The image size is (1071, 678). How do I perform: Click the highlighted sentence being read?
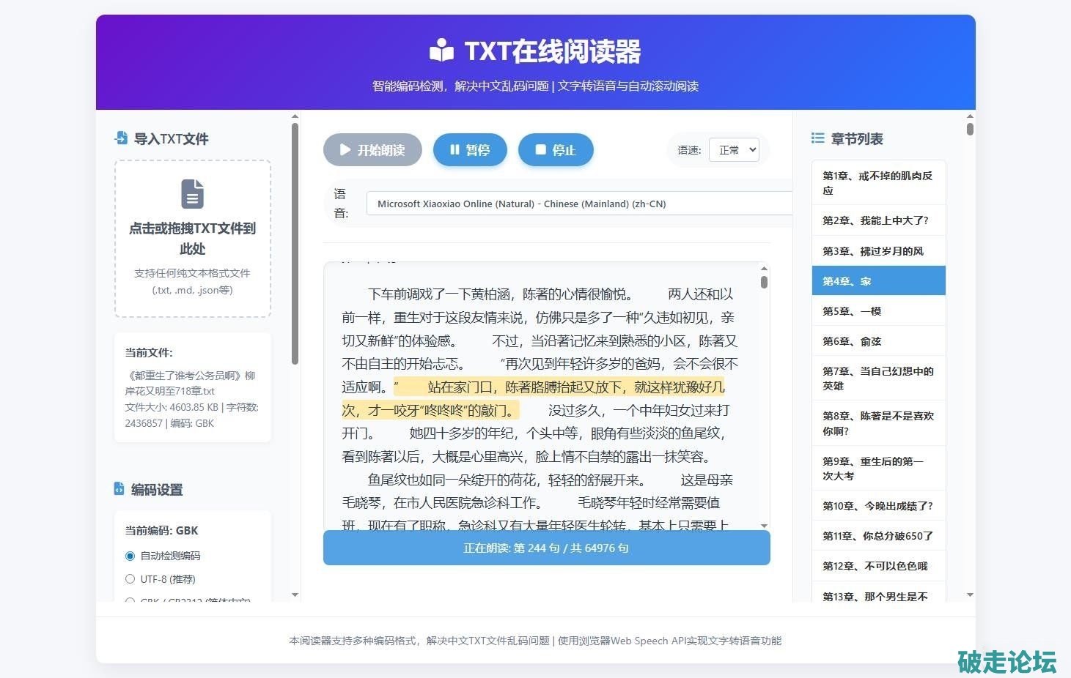click(559, 387)
